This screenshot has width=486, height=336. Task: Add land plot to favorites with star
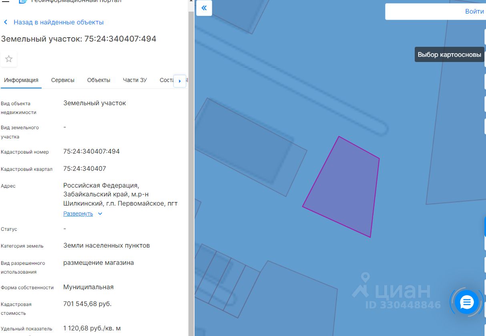tap(9, 59)
